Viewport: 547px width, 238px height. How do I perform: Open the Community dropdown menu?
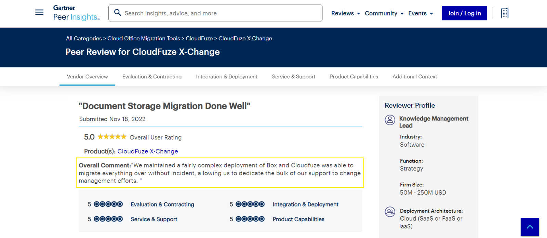384,13
